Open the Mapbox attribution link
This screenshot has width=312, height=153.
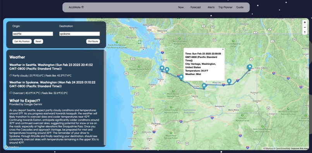pyautogui.click(x=268, y=148)
